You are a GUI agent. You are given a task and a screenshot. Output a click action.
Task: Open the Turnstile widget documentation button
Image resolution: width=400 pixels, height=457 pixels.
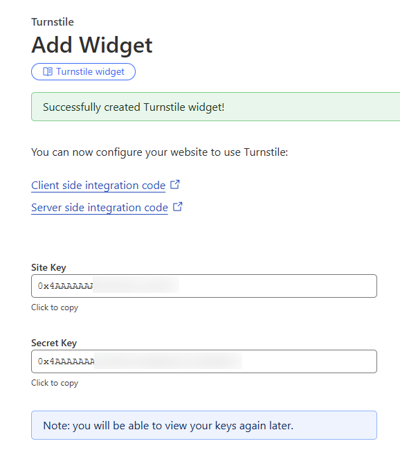(x=83, y=72)
